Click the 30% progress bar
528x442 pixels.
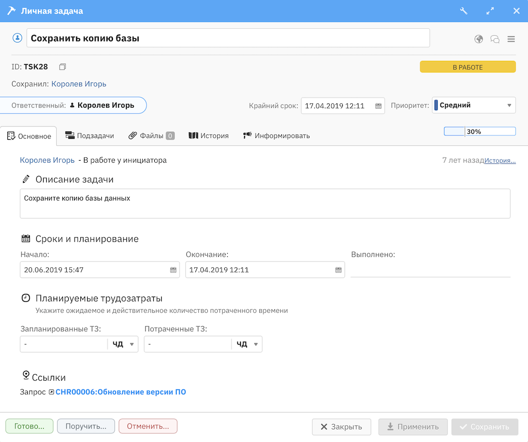[480, 131]
